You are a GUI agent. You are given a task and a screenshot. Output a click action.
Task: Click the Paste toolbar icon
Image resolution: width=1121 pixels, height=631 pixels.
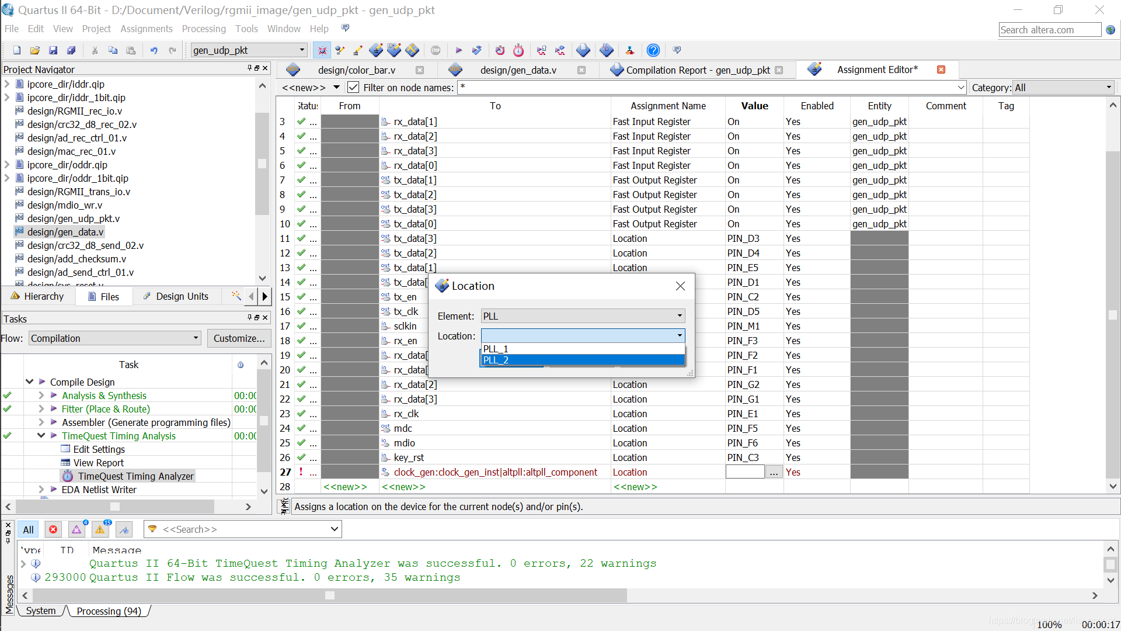click(x=131, y=50)
